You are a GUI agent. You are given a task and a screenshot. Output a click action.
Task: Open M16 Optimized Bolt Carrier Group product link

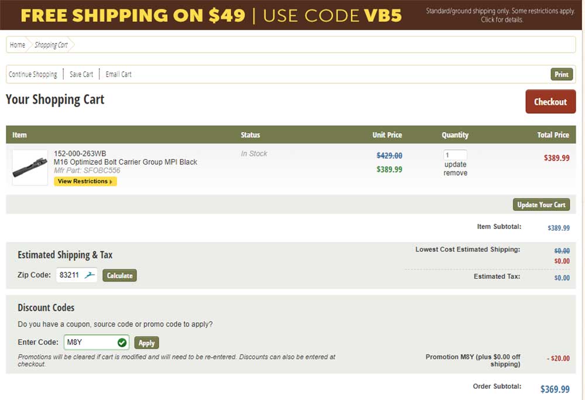click(x=125, y=162)
